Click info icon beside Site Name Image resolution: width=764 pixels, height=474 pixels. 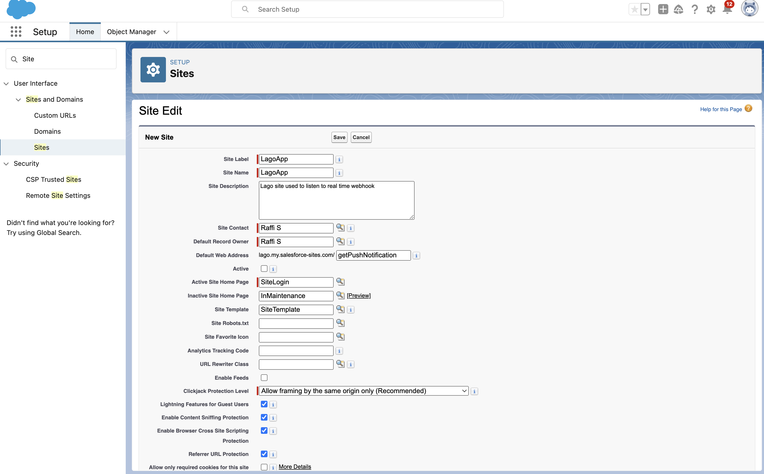click(339, 173)
